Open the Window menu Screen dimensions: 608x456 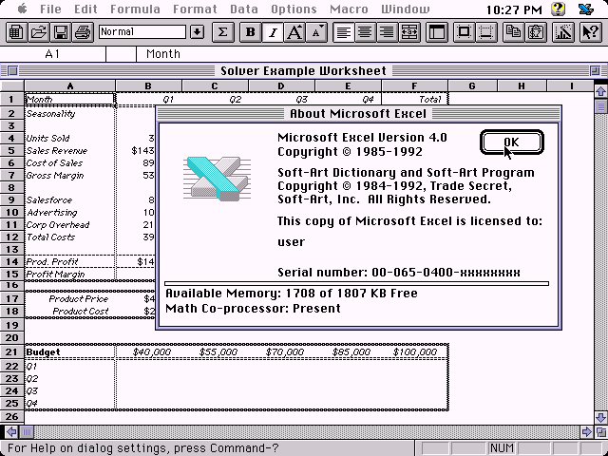click(406, 9)
